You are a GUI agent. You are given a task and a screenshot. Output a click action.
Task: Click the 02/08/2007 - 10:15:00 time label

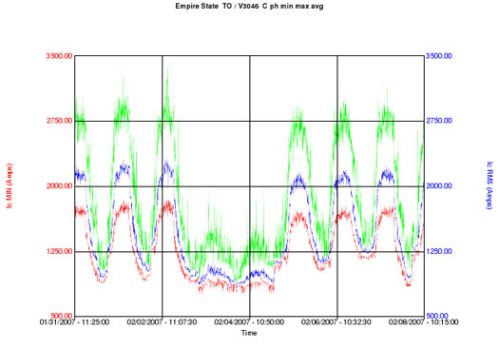pos(424,322)
